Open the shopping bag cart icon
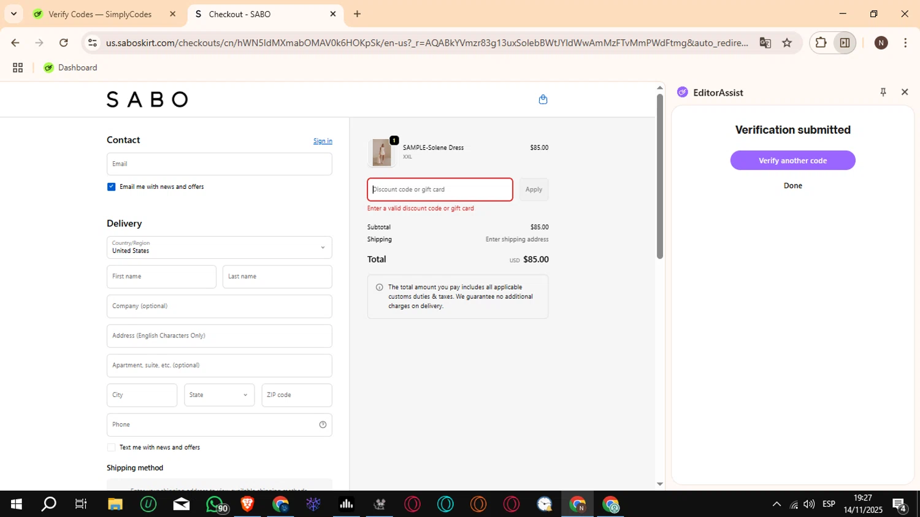This screenshot has height=517, width=920. click(x=543, y=99)
